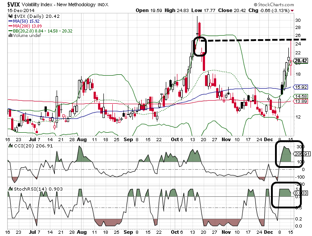
Task: Click the green area icon beside CCI(20)
Action: 10,146
